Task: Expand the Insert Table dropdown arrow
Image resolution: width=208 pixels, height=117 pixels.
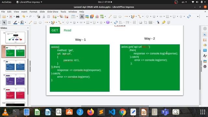Action: coord(105,17)
